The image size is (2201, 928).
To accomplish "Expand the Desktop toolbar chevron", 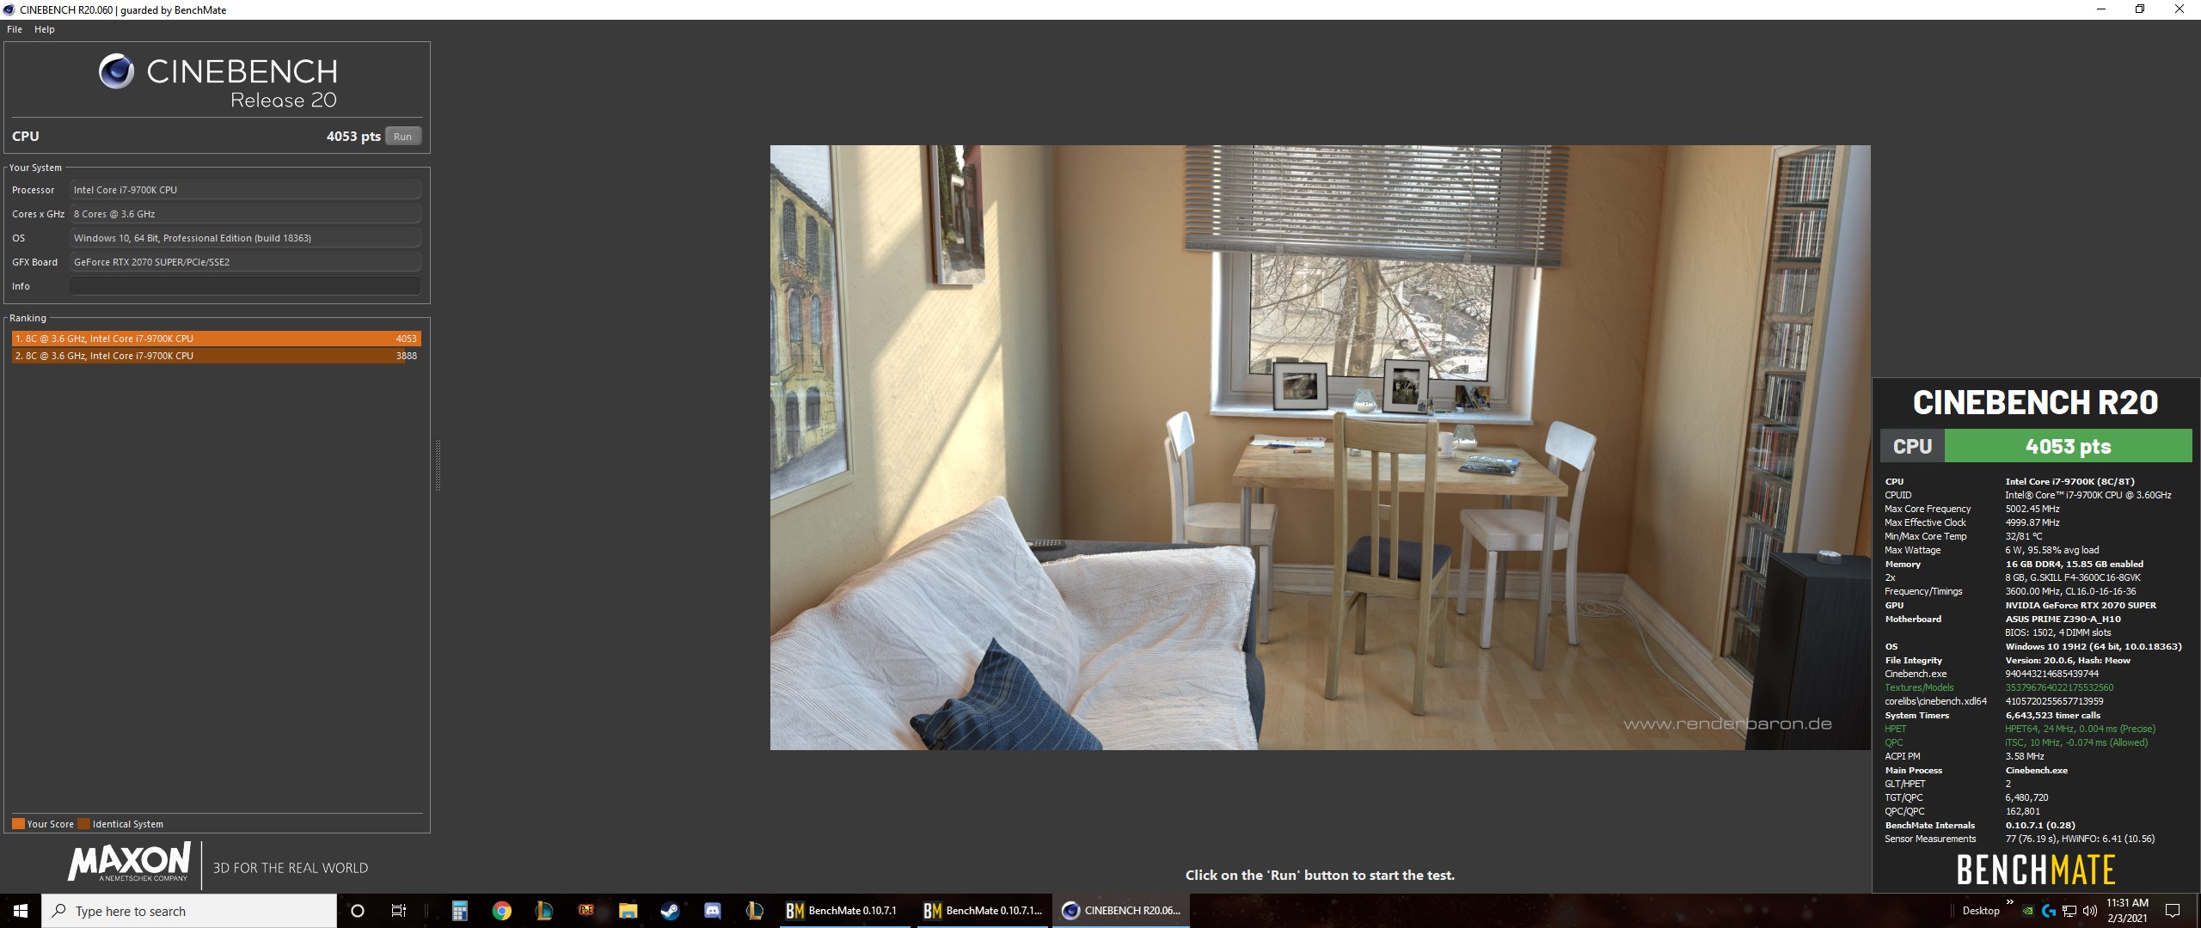I will [x=2010, y=901].
